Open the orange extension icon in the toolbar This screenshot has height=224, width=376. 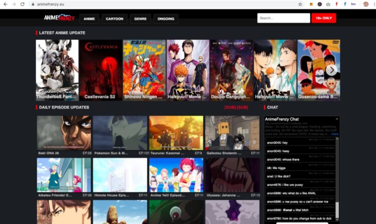311,4
